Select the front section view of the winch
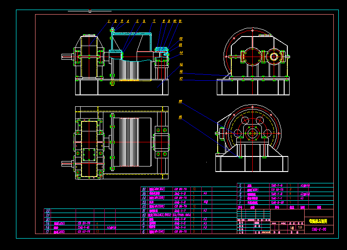347x250 pixels. point(115,62)
